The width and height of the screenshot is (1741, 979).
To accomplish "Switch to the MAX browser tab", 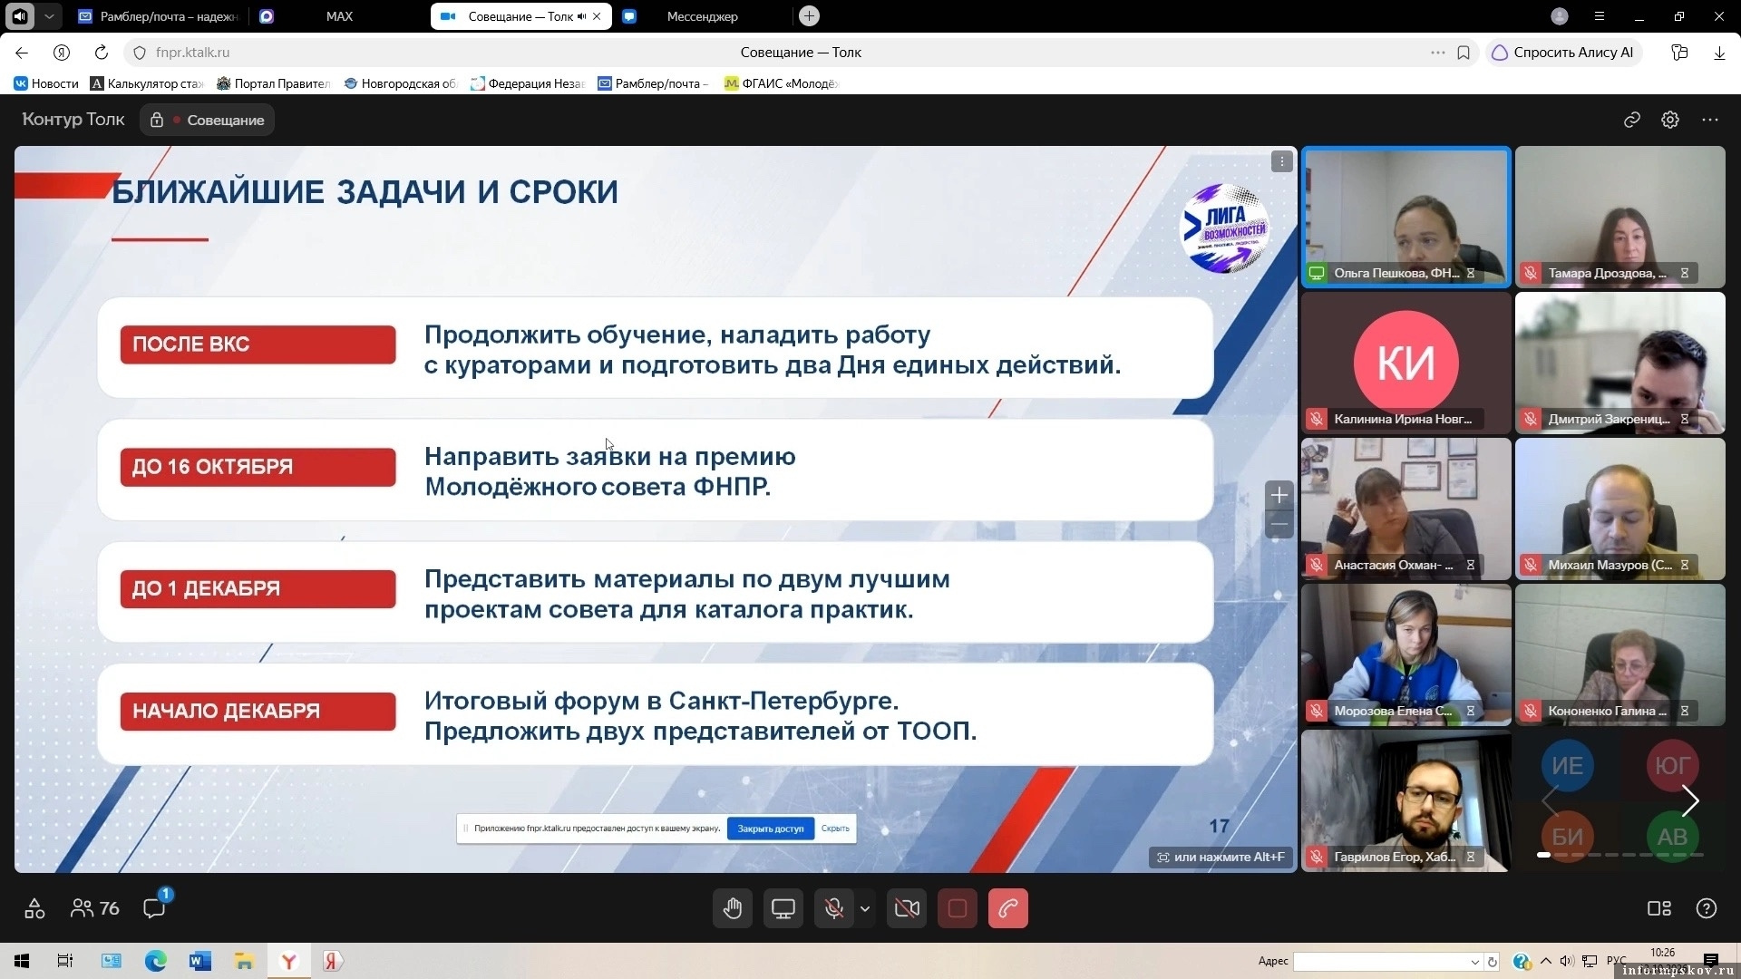I will pyautogui.click(x=339, y=16).
